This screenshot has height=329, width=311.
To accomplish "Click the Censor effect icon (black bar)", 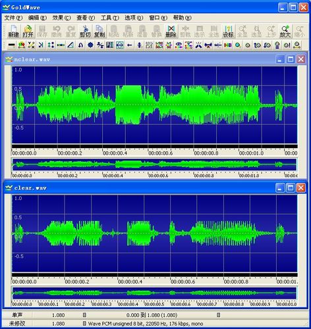I will point(11,45).
